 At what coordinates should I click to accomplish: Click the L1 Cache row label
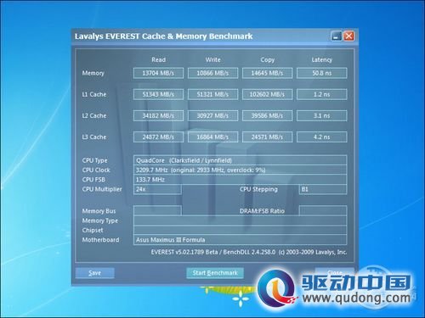94,94
